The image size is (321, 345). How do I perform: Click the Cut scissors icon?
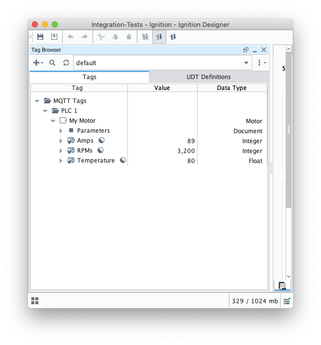pyautogui.click(x=101, y=37)
